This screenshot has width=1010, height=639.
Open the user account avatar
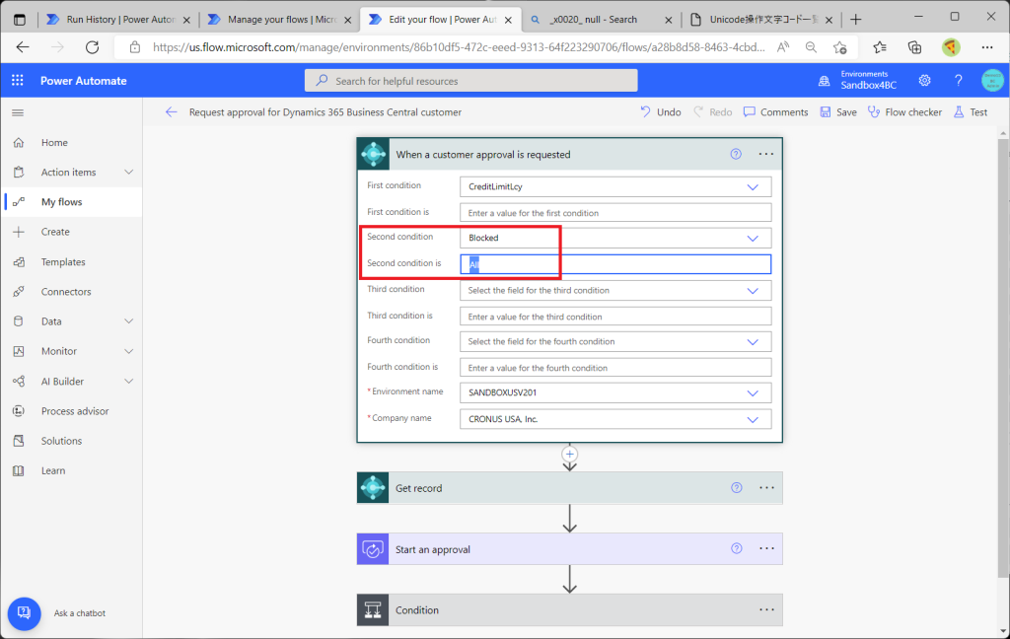(992, 81)
